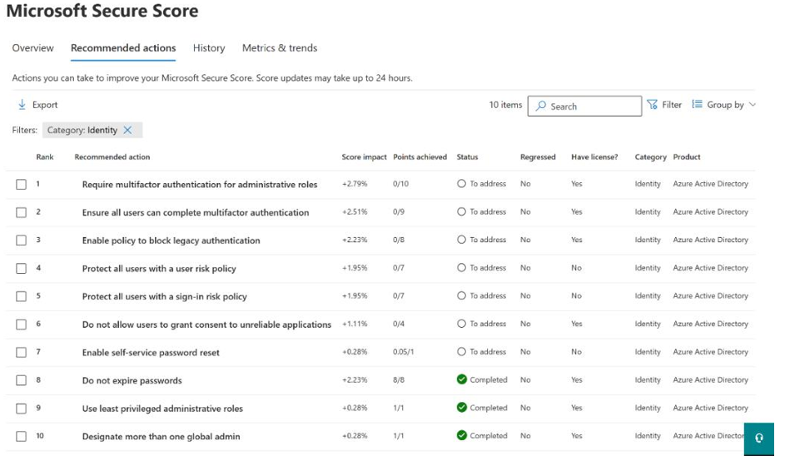Click the +2.79% score impact value
This screenshot has width=785, height=461.
(x=355, y=184)
